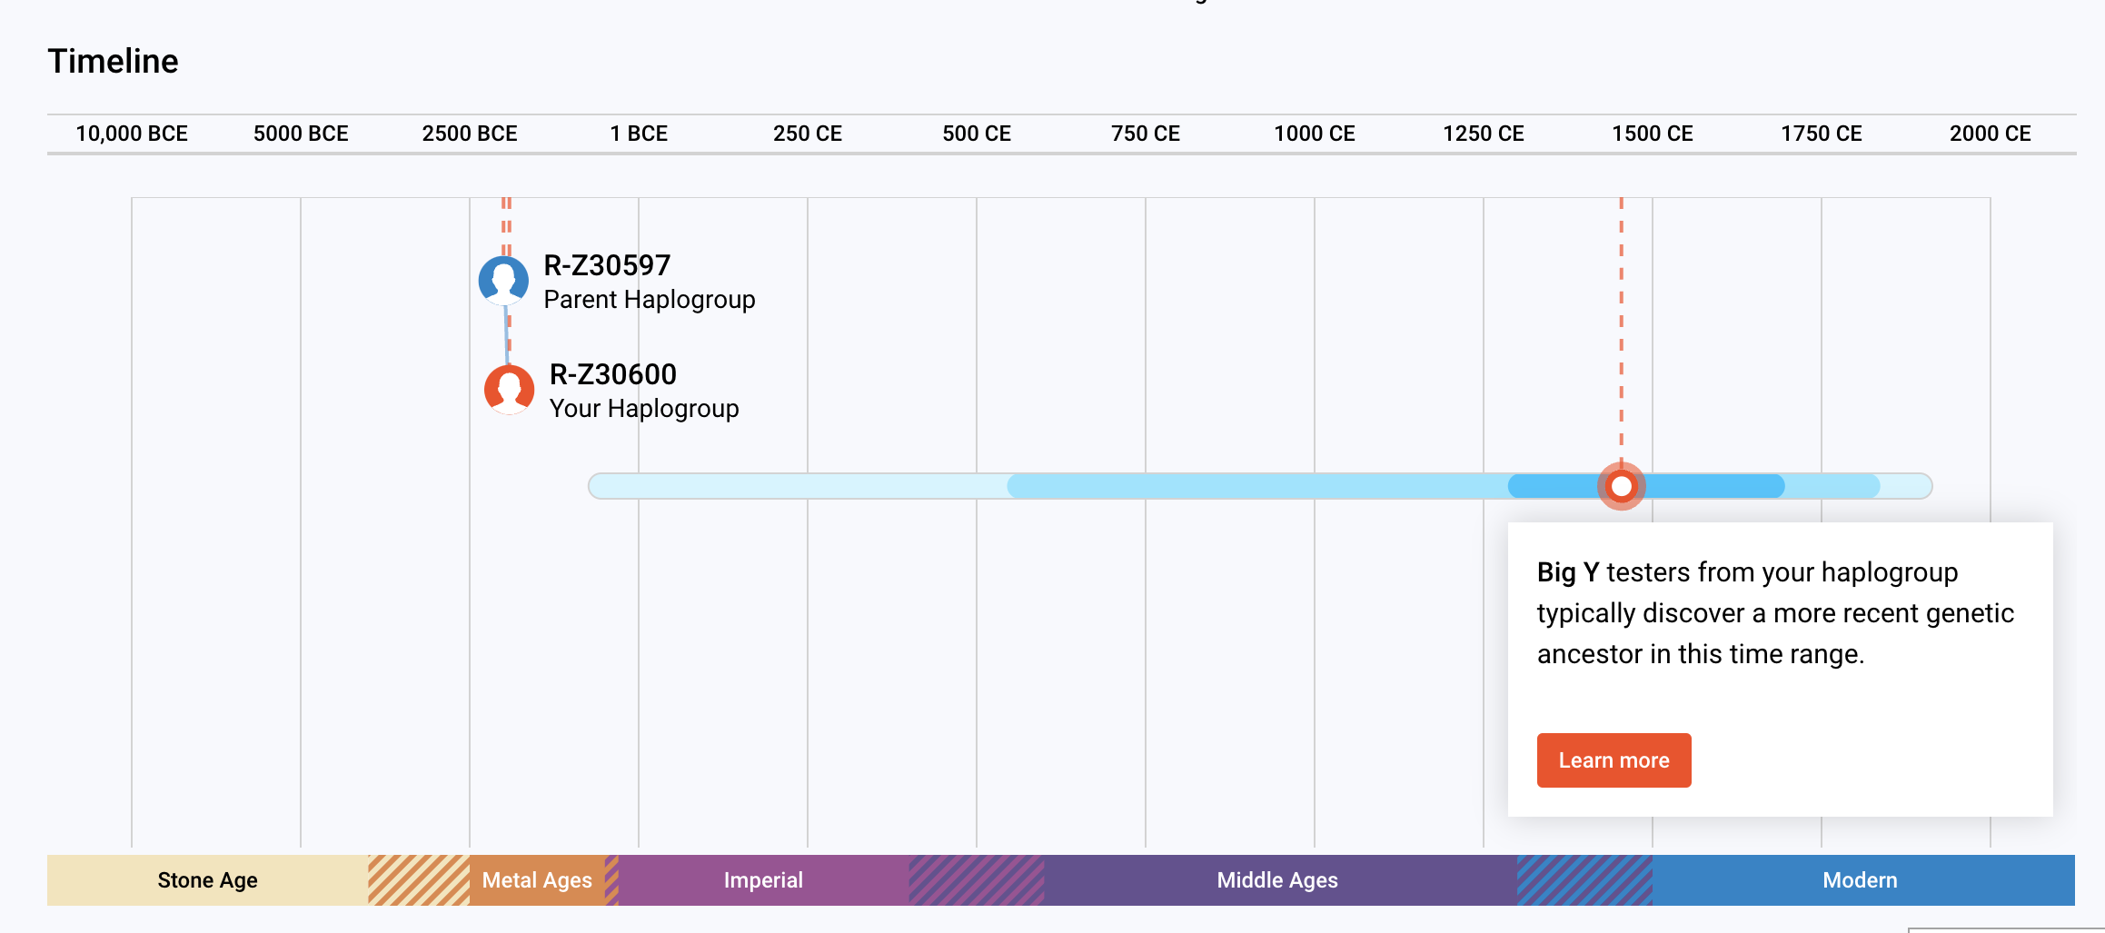Choose the Middle Ages era band

coord(1276,880)
